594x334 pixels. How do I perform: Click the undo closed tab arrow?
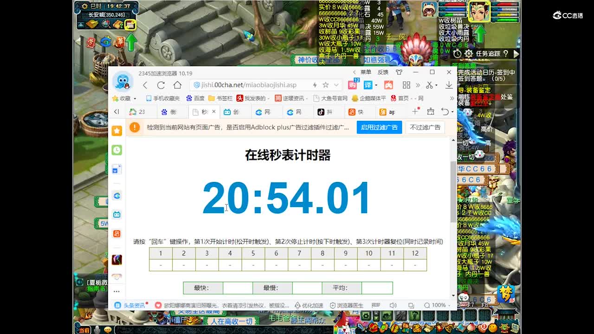pyautogui.click(x=445, y=112)
